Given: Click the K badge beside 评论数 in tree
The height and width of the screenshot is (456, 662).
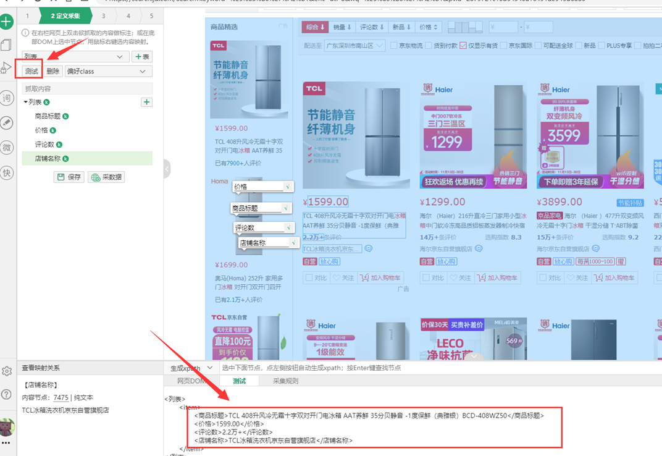Looking at the screenshot, I should pos(59,145).
